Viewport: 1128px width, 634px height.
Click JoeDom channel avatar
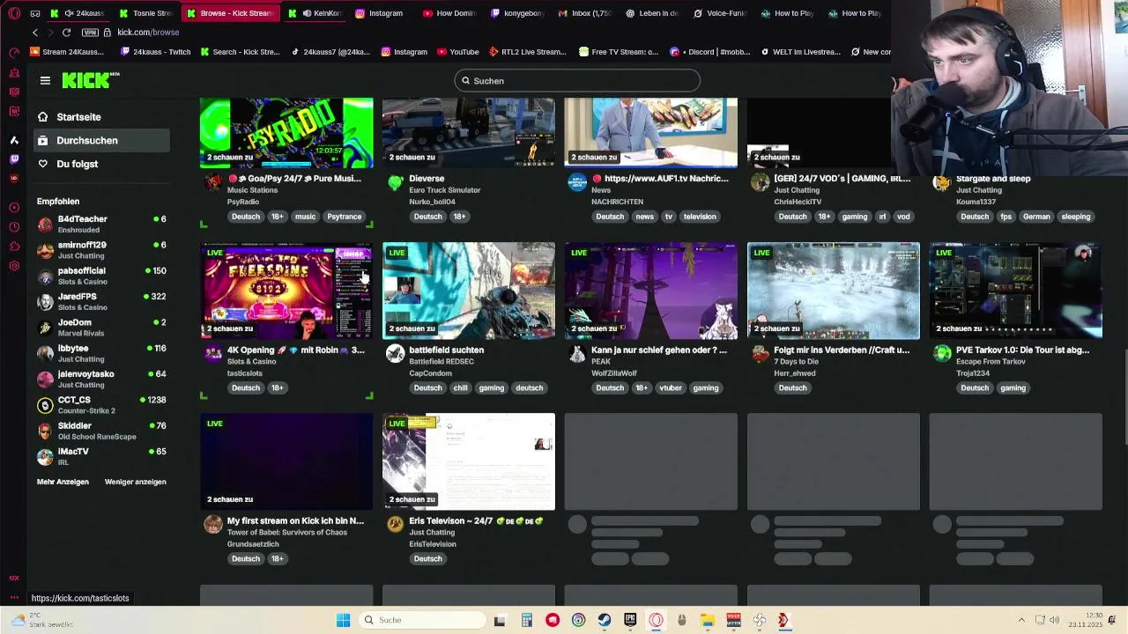(x=45, y=328)
